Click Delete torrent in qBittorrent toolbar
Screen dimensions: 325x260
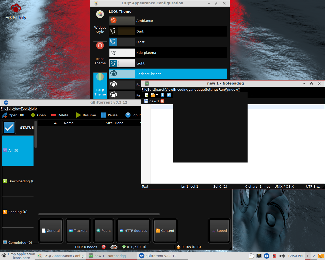(x=60, y=115)
